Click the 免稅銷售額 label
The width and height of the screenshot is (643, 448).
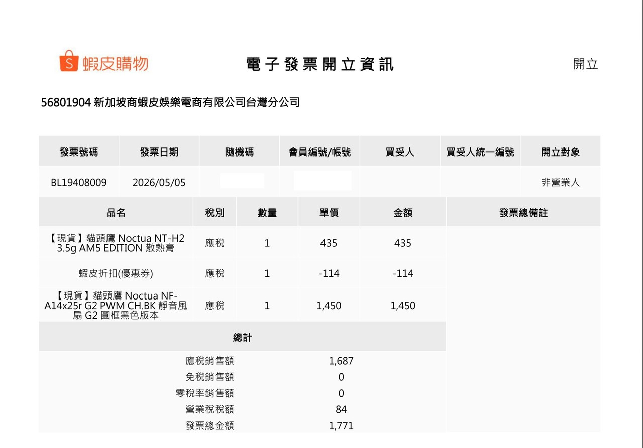tap(209, 377)
